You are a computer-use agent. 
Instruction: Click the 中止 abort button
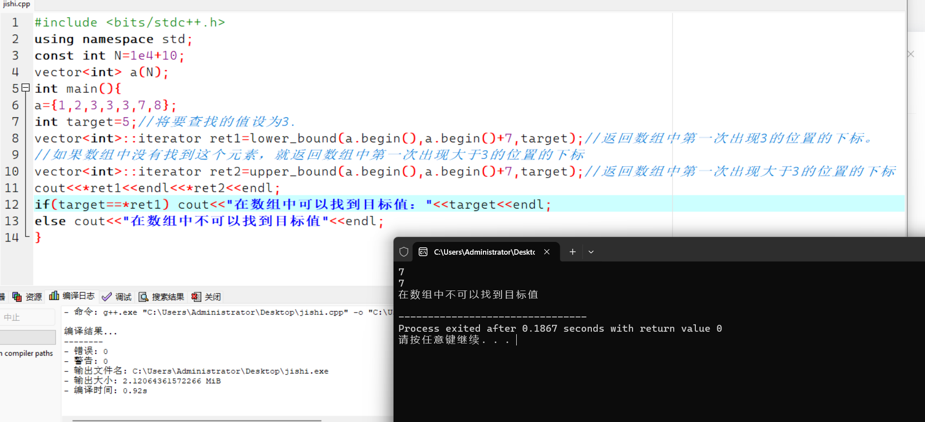pos(27,317)
